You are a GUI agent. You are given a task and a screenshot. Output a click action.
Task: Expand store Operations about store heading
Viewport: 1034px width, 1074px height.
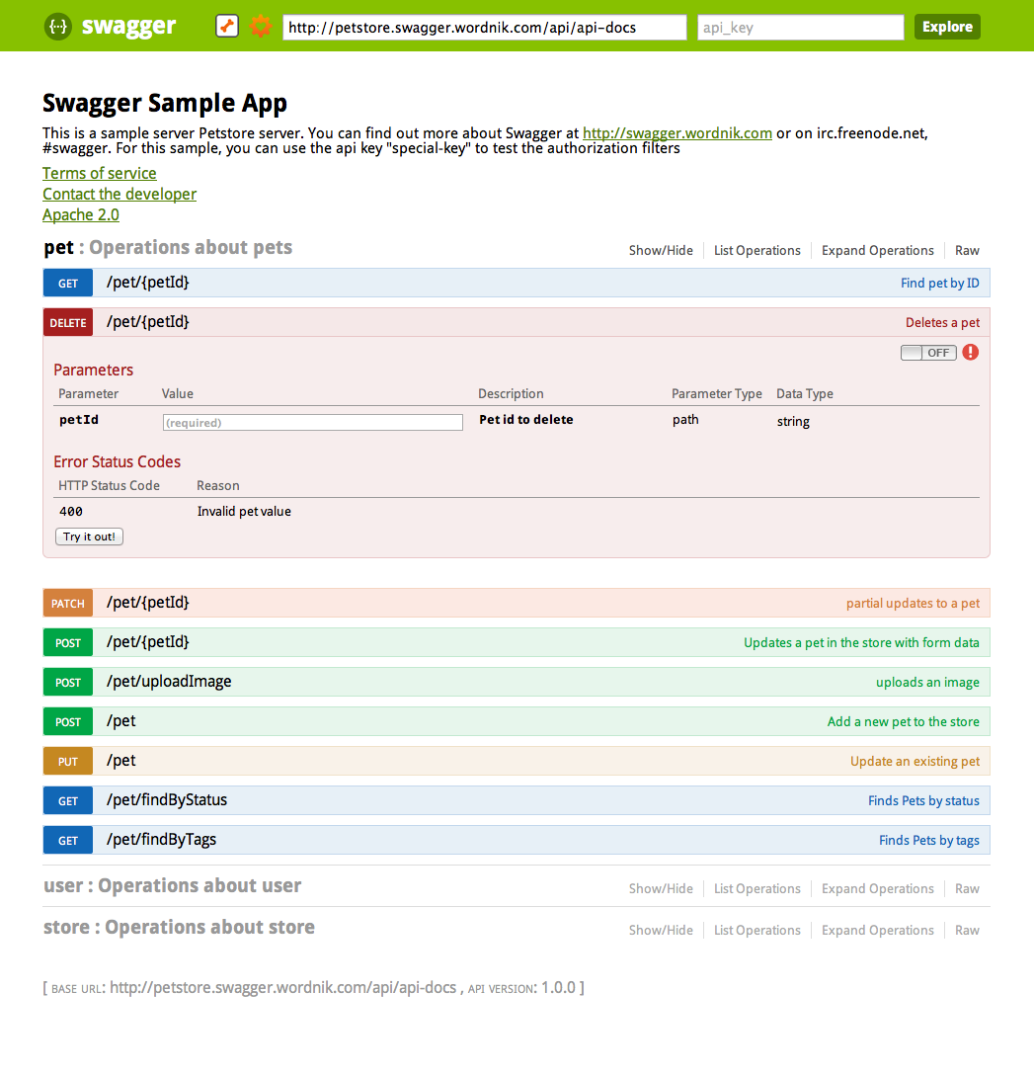pyautogui.click(x=179, y=928)
